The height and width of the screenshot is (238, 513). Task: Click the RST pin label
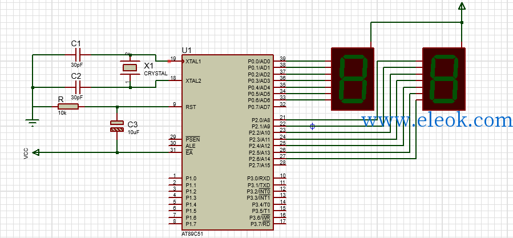tap(191, 107)
